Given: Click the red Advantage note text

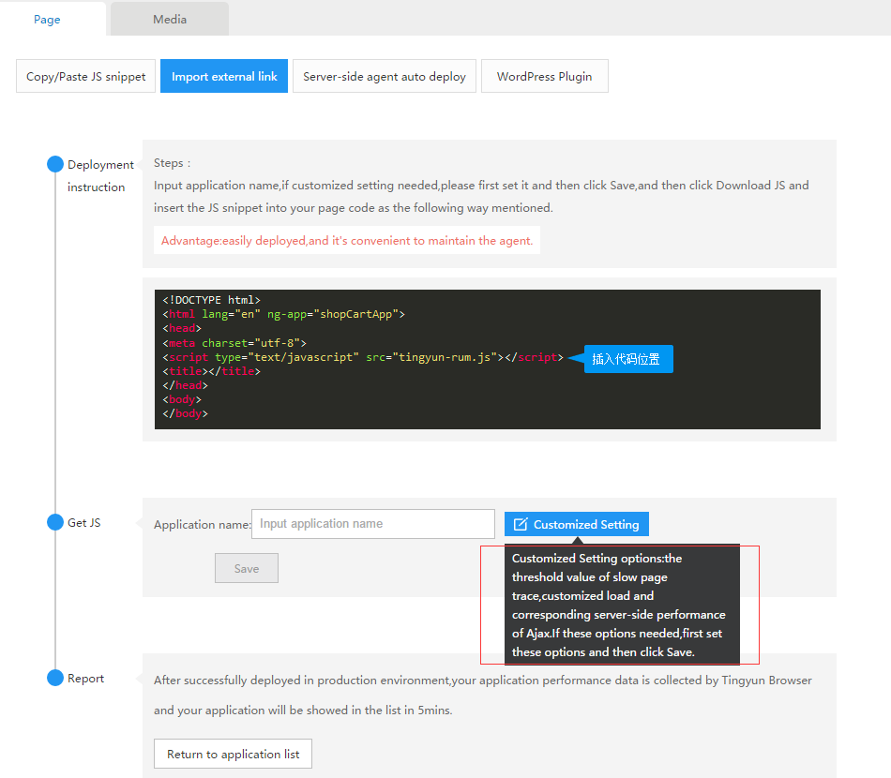Looking at the screenshot, I should click(x=347, y=241).
